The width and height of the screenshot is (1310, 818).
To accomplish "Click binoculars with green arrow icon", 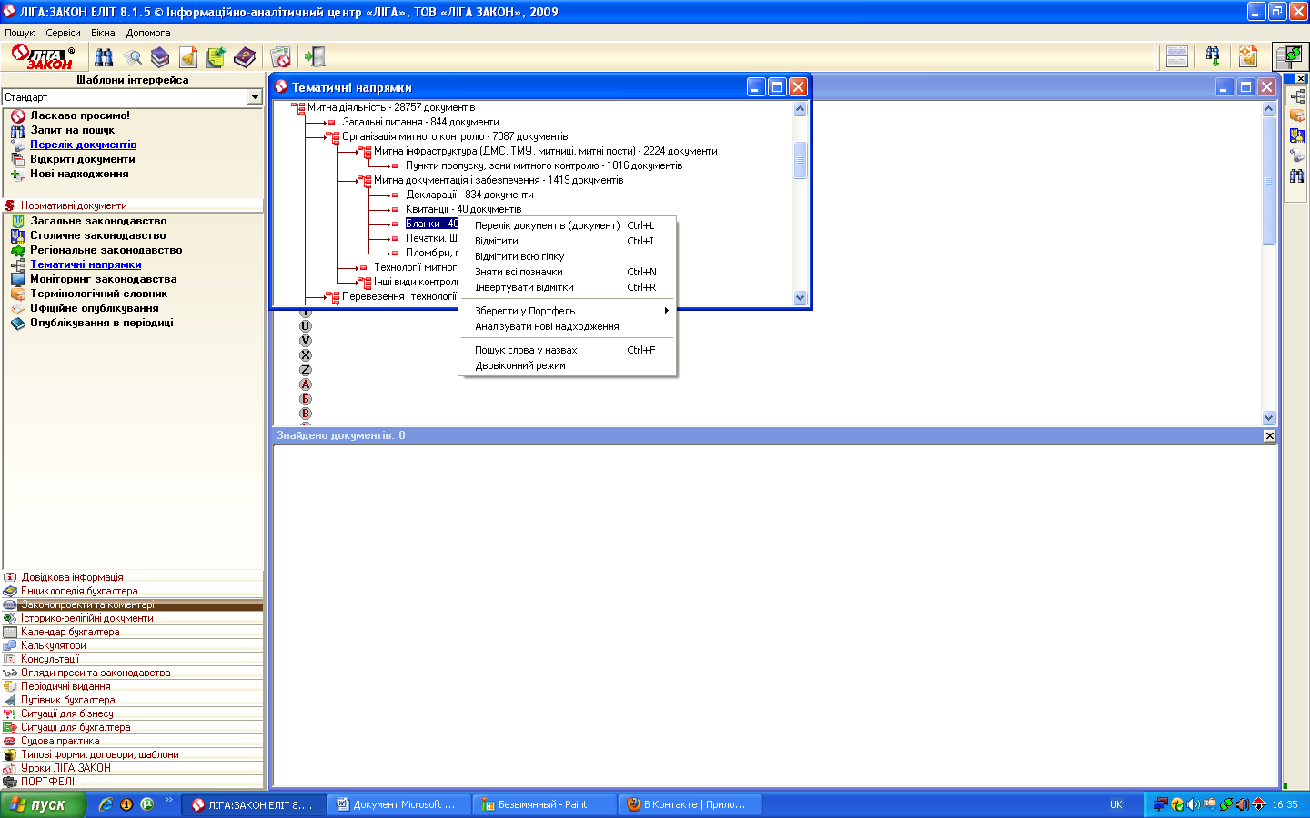I will tap(1213, 57).
